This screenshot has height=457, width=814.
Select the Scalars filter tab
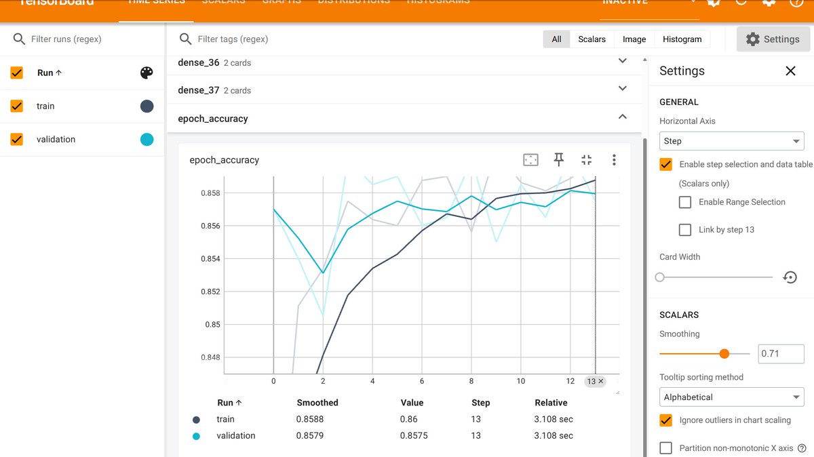[592, 39]
